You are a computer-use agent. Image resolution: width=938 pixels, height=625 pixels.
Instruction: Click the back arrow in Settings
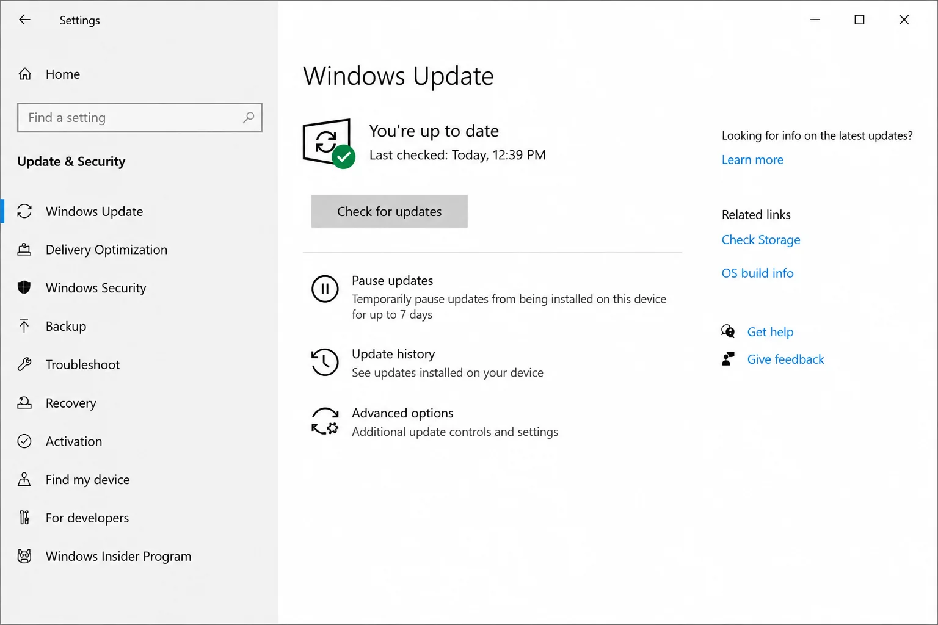(24, 20)
